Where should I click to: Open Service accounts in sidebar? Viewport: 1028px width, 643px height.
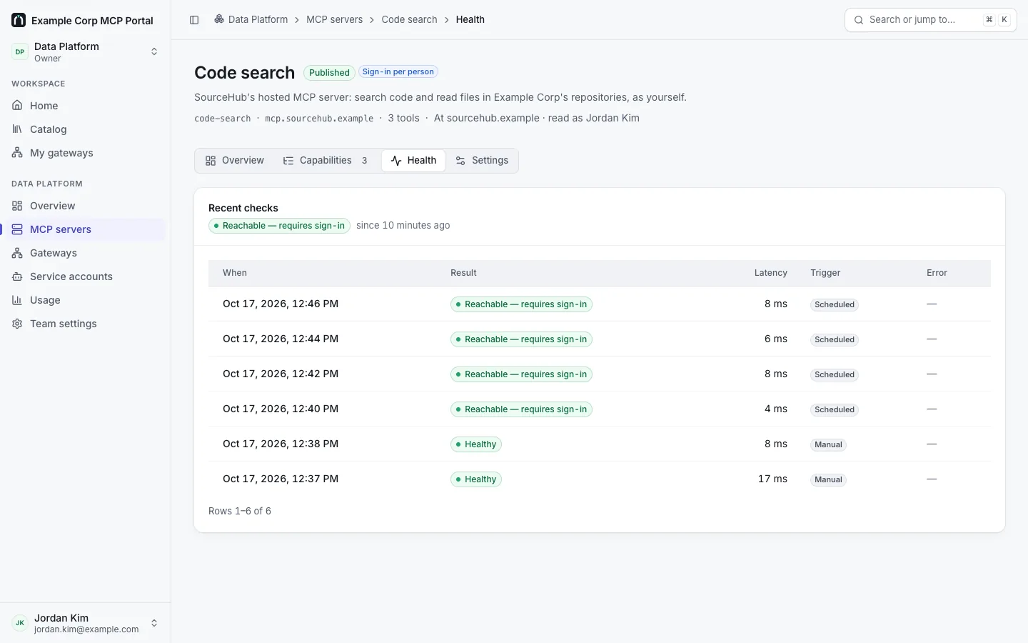(x=86, y=276)
